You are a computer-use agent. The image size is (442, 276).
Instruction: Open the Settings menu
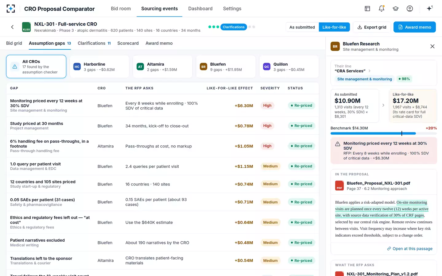pyautogui.click(x=232, y=9)
